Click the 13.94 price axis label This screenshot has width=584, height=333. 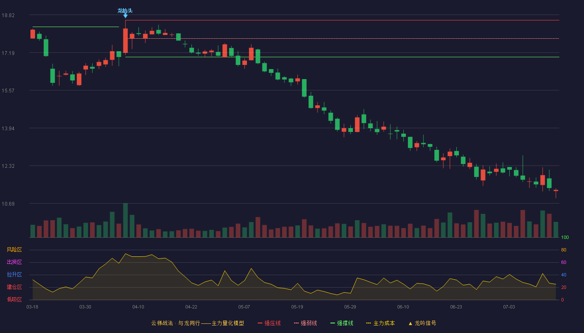(8, 128)
